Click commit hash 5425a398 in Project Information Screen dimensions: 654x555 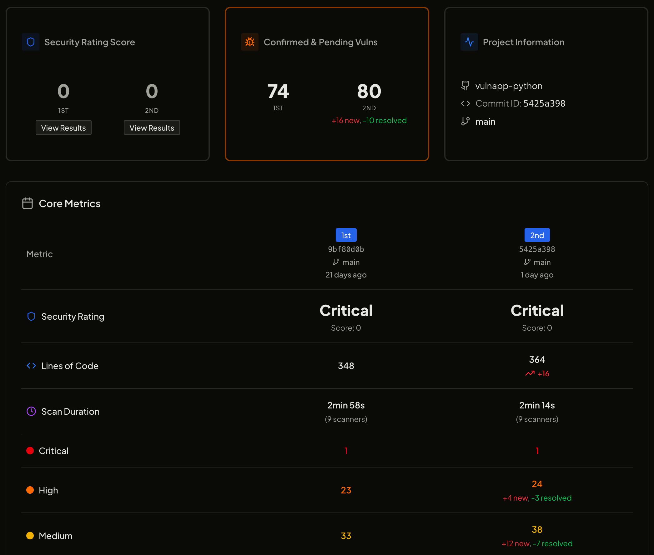point(544,103)
